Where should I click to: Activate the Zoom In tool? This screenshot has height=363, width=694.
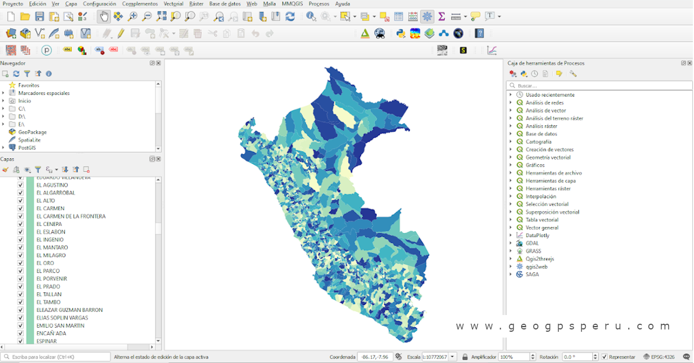click(x=133, y=16)
